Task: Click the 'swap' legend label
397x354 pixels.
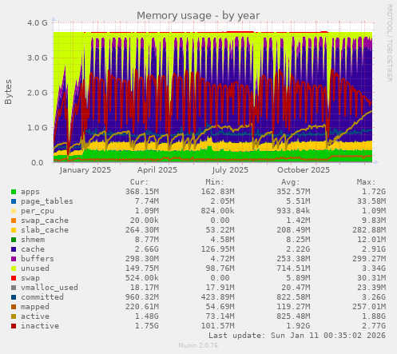Action: 30,278
